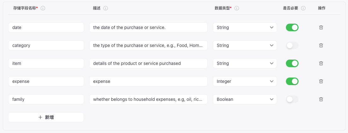Delete the date field row
The height and width of the screenshot is (133, 348).
[x=321, y=27]
